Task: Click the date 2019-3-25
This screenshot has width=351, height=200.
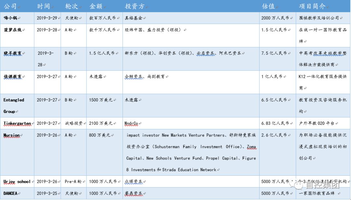Action: (47, 193)
